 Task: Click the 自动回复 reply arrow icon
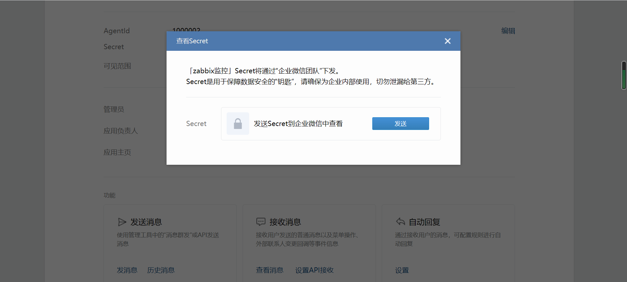pyautogui.click(x=400, y=222)
